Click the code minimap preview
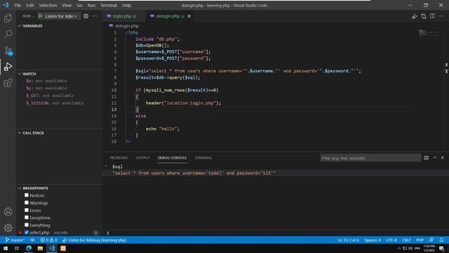 click(x=429, y=33)
